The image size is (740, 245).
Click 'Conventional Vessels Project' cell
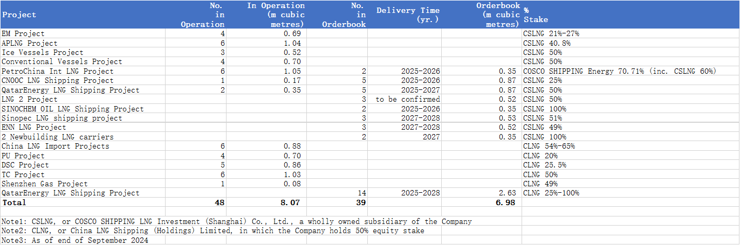[x=83, y=61]
